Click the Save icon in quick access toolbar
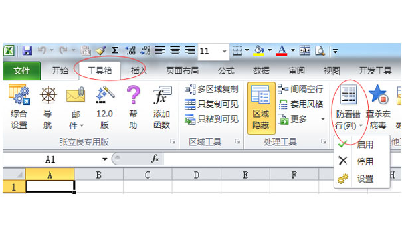402x249 pixels. tap(27, 50)
